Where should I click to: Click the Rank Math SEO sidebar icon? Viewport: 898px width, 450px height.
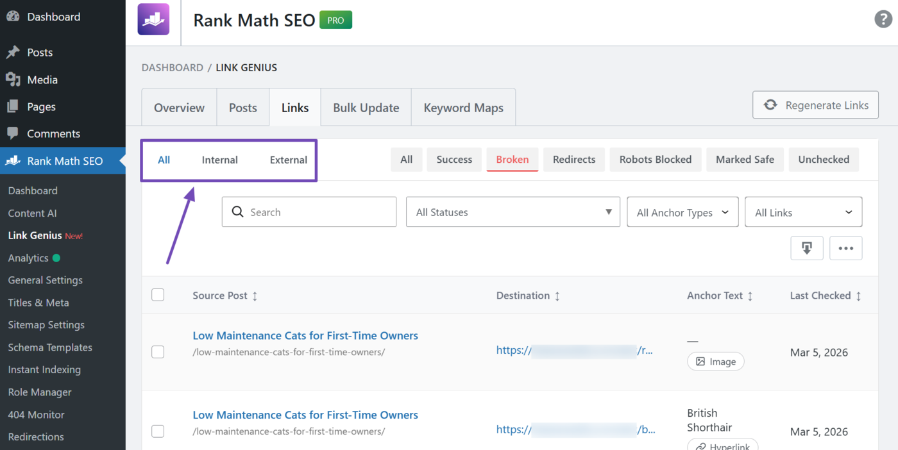tap(13, 161)
